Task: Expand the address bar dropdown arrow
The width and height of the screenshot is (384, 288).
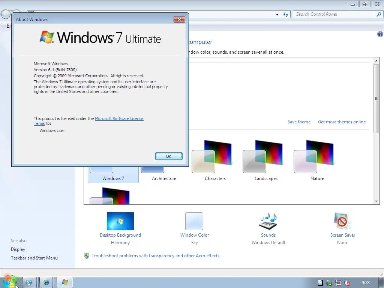Action: pyautogui.click(x=277, y=15)
